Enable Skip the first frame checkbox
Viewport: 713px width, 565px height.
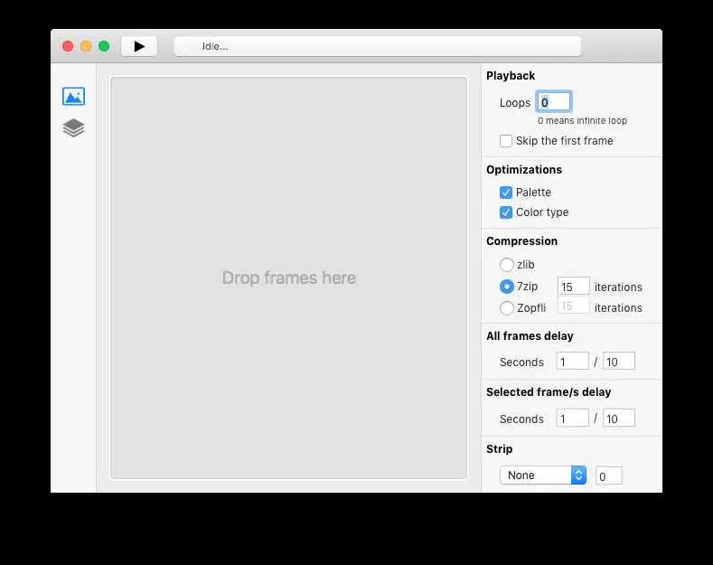tap(506, 141)
